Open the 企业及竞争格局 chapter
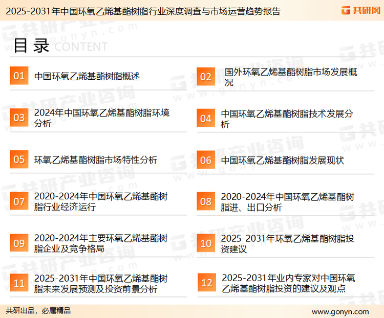This screenshot has width=384, height=318. click(x=101, y=243)
